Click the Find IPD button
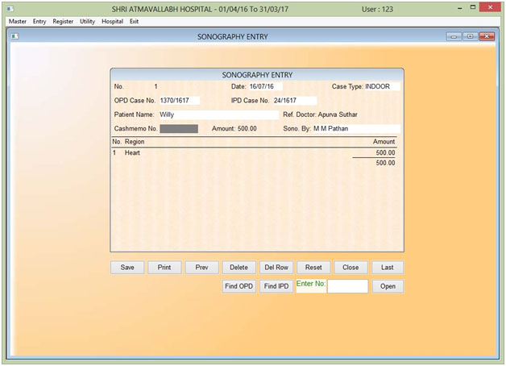Viewport: 506px width, 366px height. (x=276, y=286)
